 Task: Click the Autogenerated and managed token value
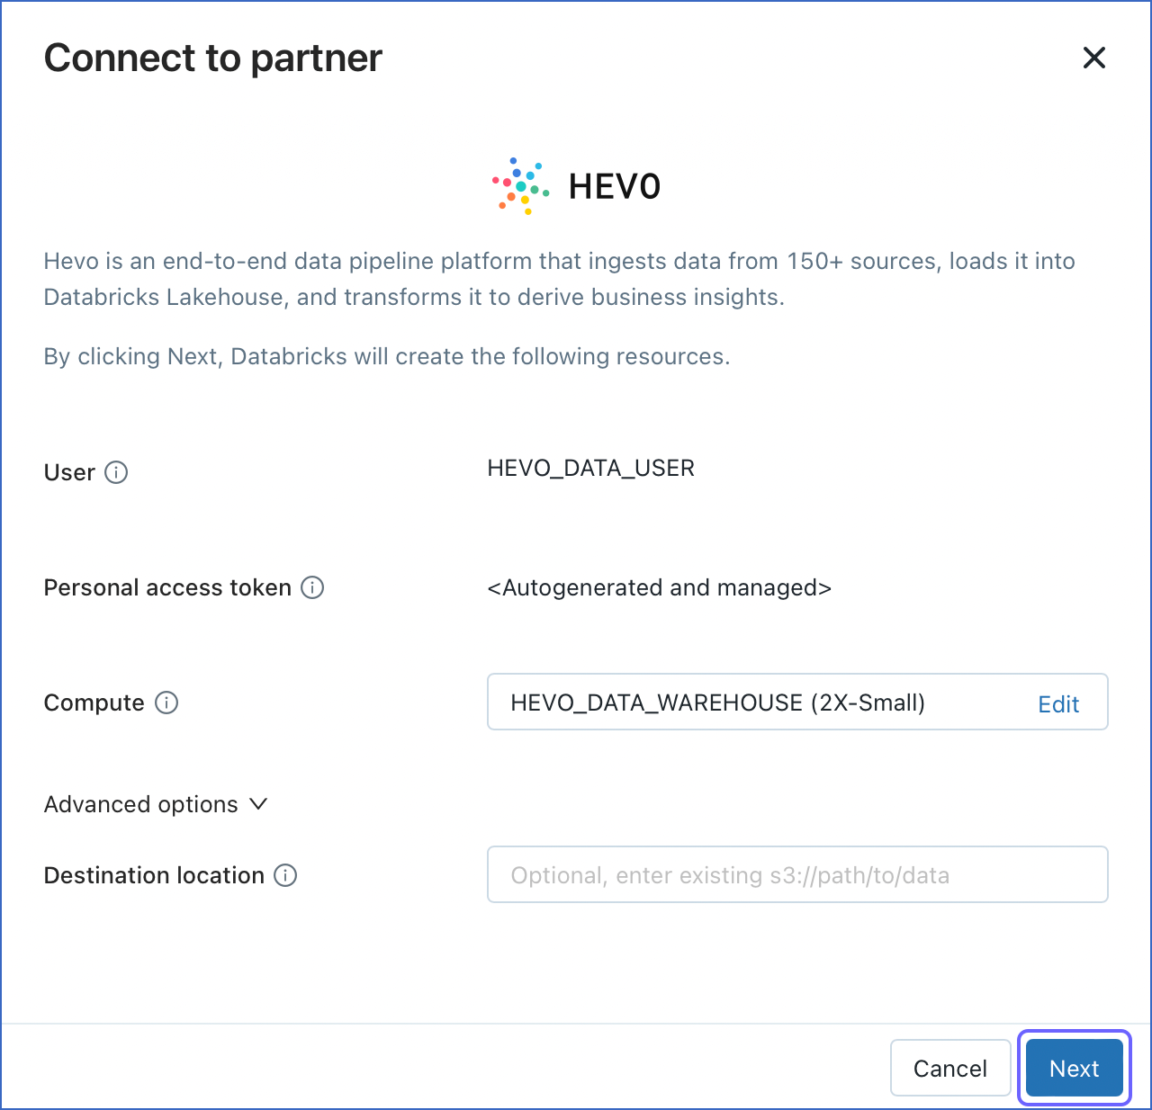pyautogui.click(x=660, y=587)
